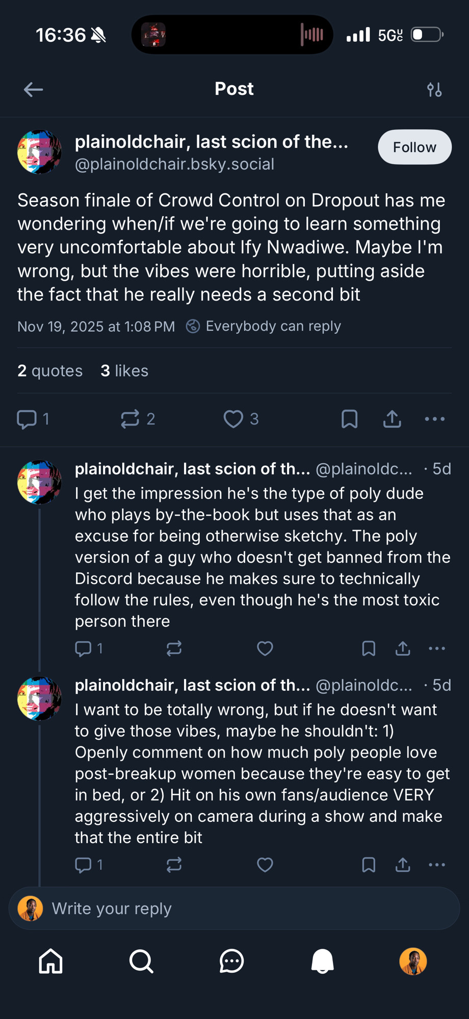The image size is (469, 1019).
Task: Bookmark the "totally wrong" reply
Action: point(369,865)
